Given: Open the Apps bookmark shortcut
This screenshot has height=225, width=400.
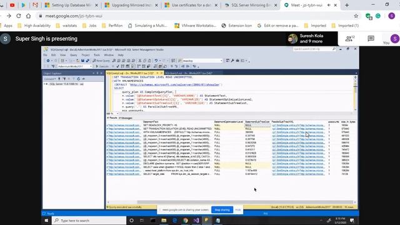Looking at the screenshot, I should pyautogui.click(x=7, y=26).
